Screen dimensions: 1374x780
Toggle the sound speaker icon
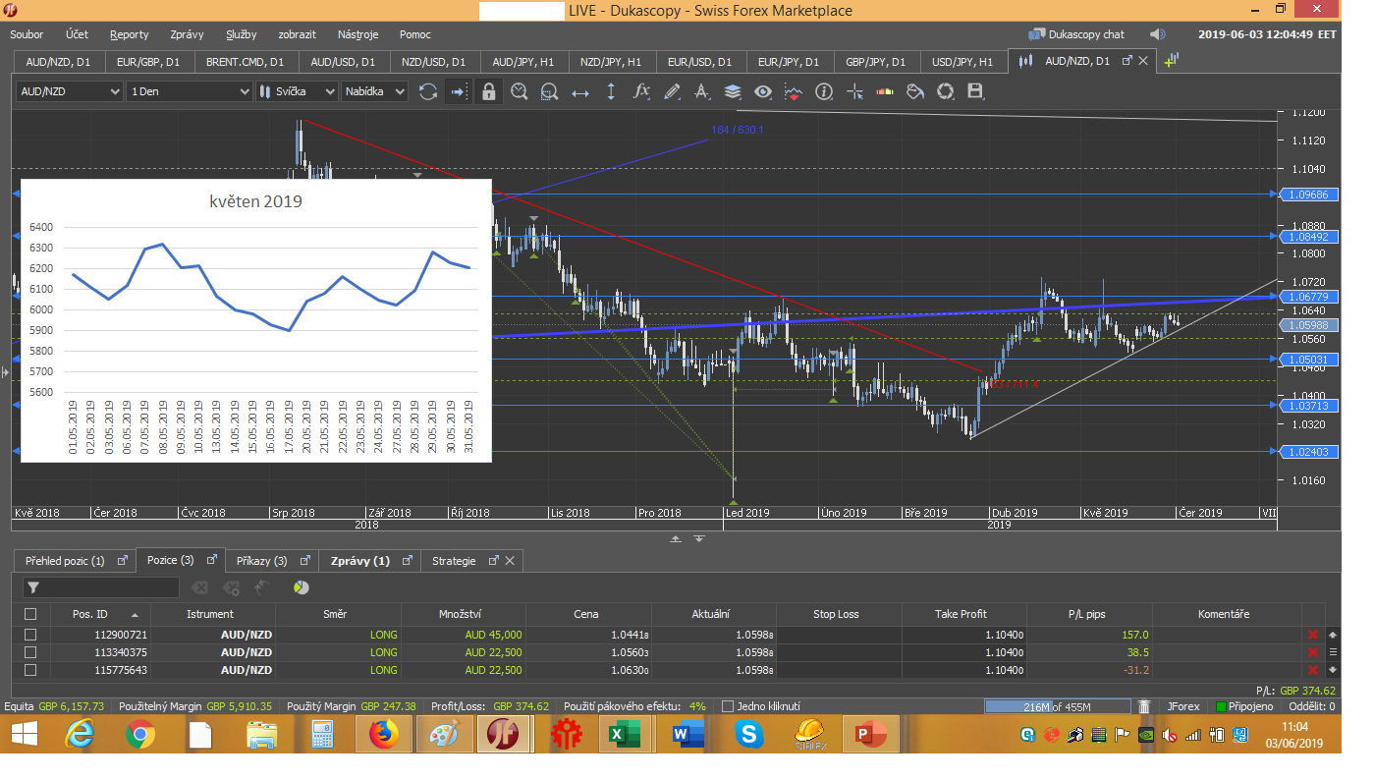coord(1158,34)
